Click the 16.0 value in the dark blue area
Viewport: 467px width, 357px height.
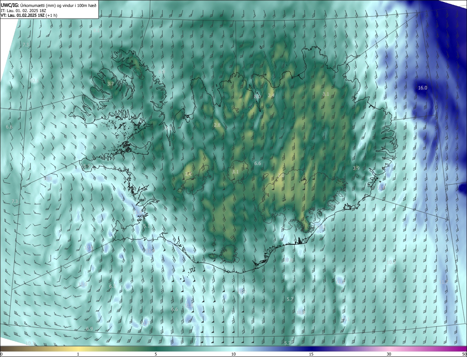[422, 88]
